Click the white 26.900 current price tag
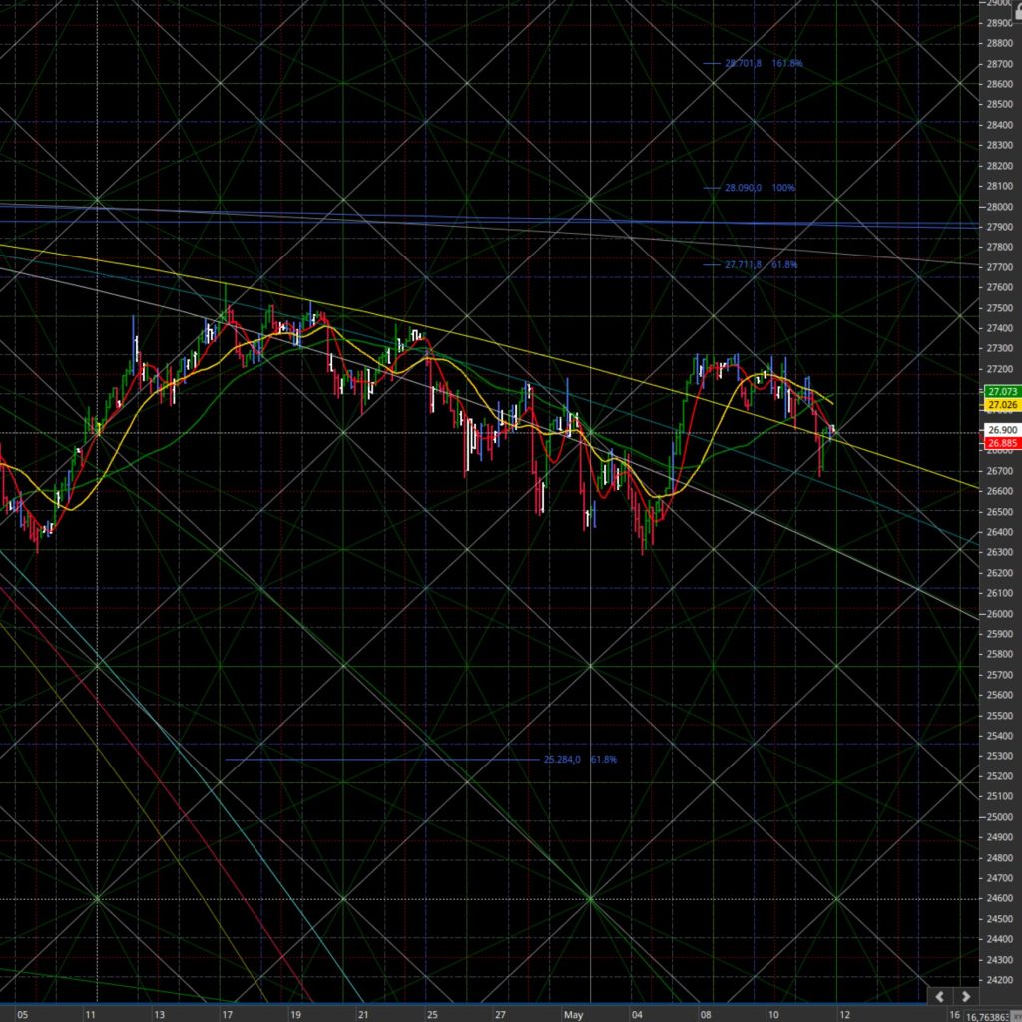The height and width of the screenshot is (1022, 1022). click(x=1002, y=430)
